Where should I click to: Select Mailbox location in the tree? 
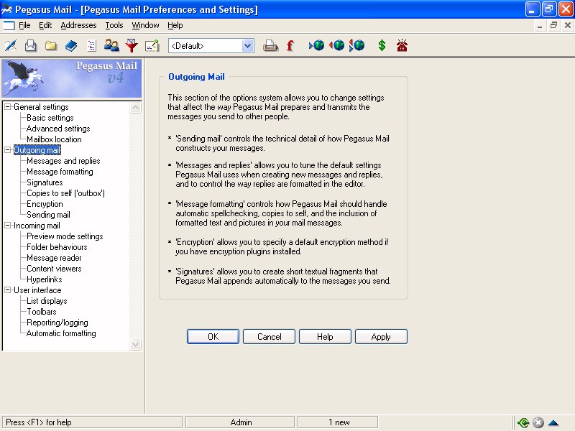tap(55, 139)
